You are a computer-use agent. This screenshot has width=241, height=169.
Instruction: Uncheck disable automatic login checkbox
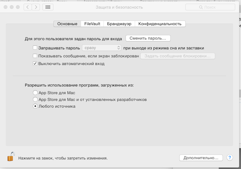click(x=35, y=64)
